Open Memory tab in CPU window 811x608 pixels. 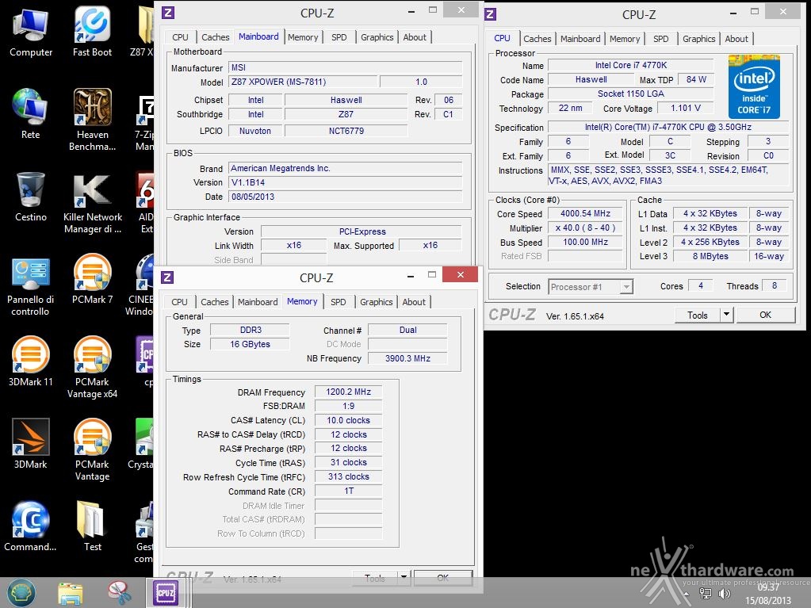[x=625, y=39]
